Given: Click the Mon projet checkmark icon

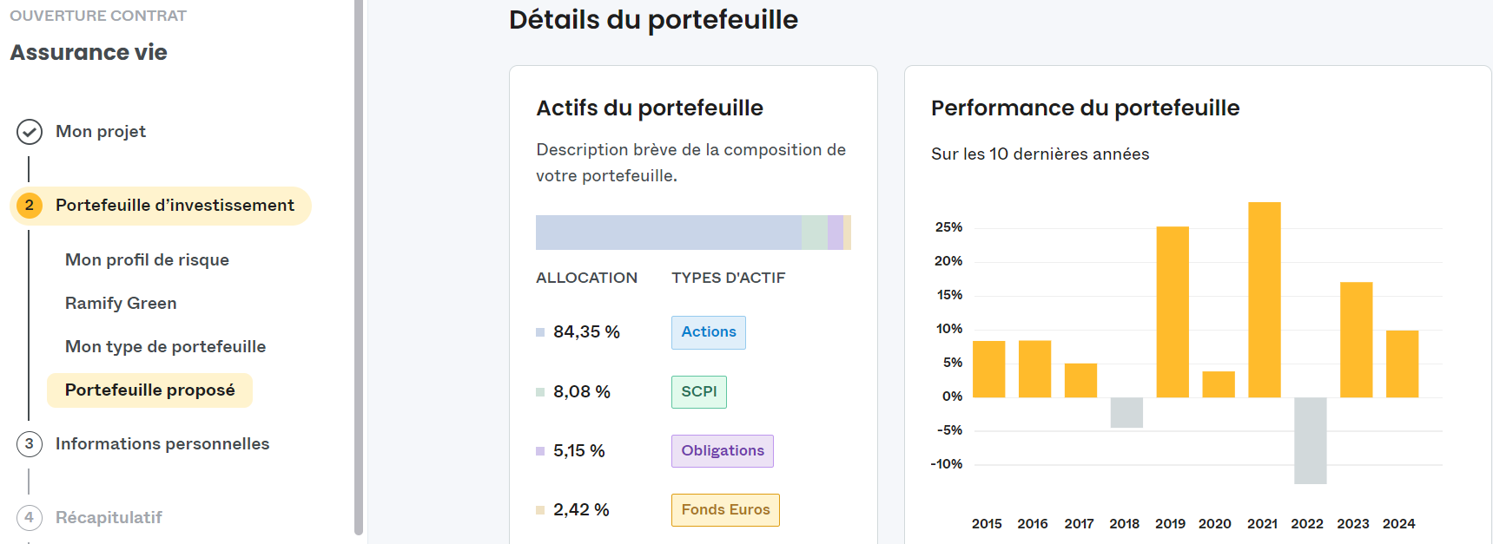Looking at the screenshot, I should pos(30,132).
